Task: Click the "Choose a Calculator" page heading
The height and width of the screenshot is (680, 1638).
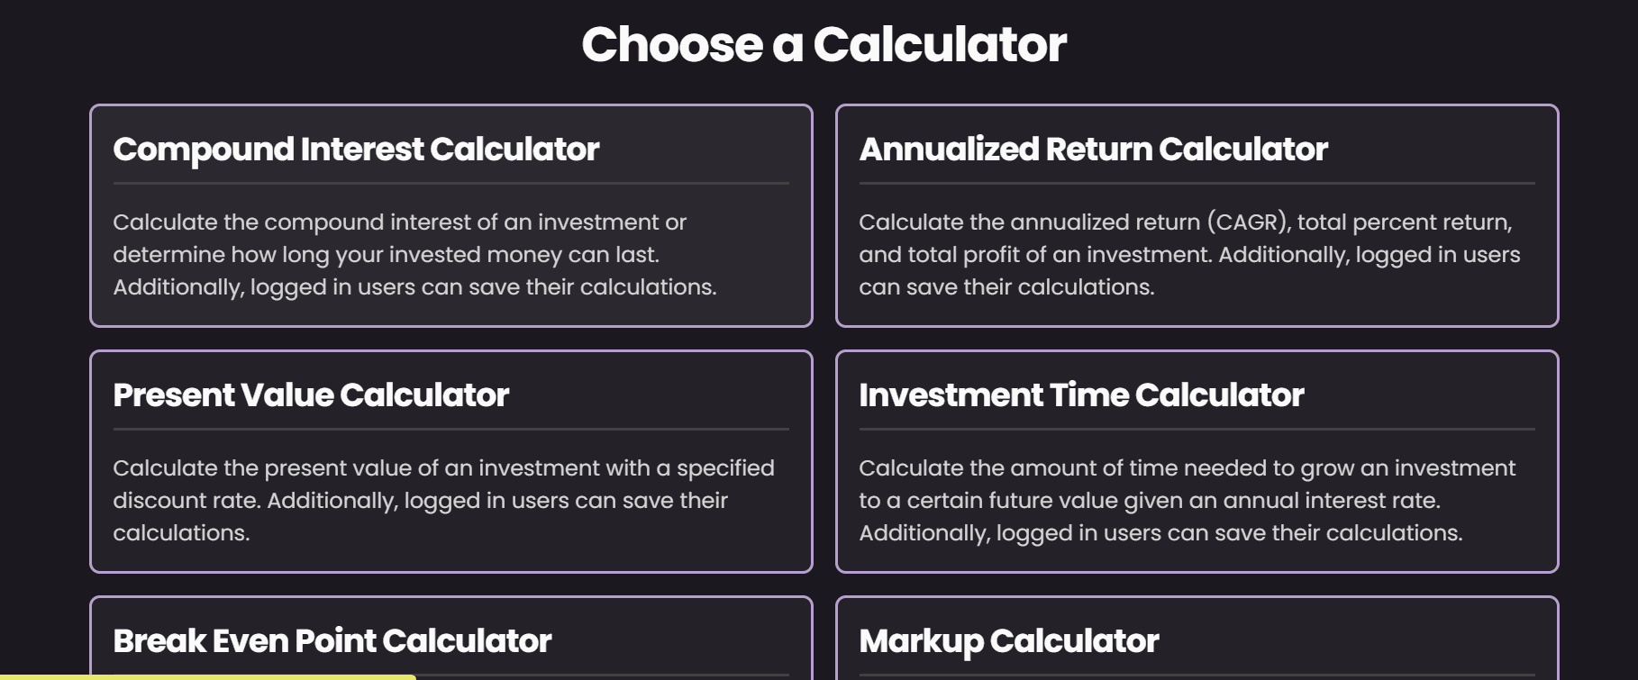Action: pyautogui.click(x=824, y=45)
